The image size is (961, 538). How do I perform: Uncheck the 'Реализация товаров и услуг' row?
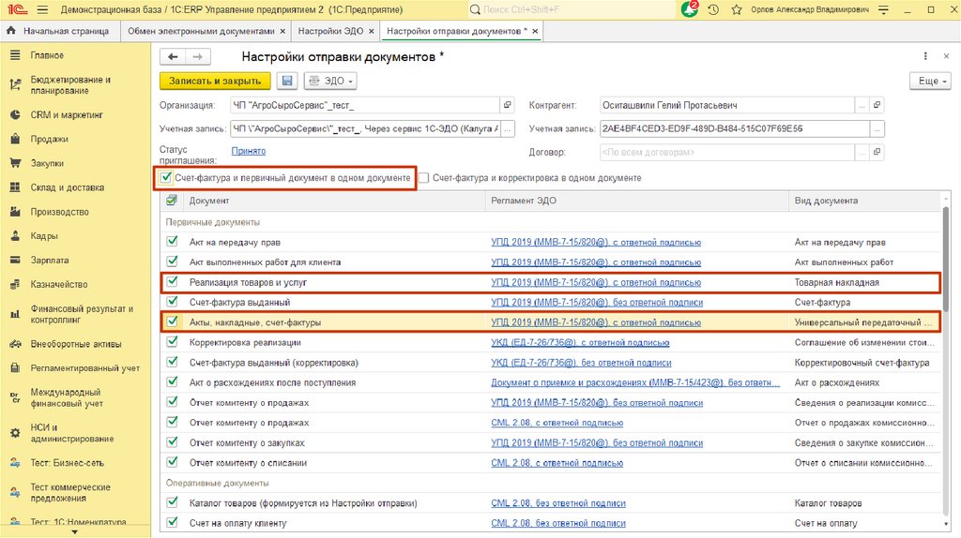tap(171, 282)
